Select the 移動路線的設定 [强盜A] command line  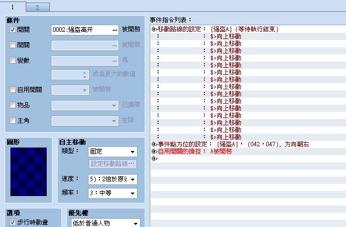tap(249, 29)
